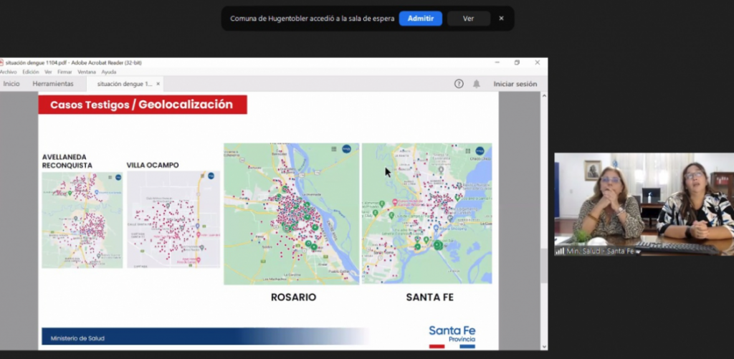Screen dimensions: 734x359
Task: Click the notifications bell icon in Acrobat
Action: click(476, 84)
